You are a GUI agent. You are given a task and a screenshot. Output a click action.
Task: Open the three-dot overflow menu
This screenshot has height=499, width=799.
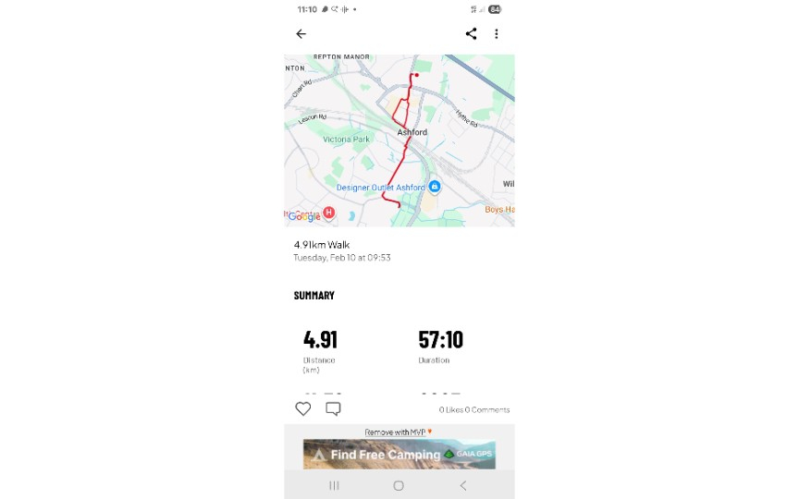(497, 34)
